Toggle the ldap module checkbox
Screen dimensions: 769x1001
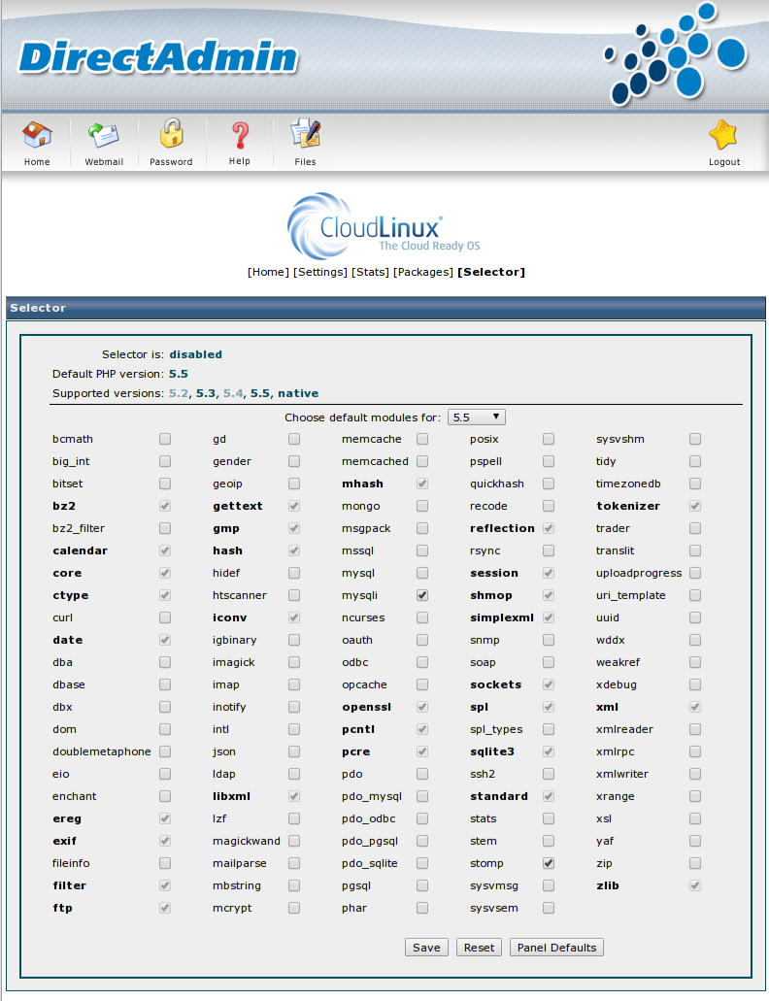coord(294,775)
